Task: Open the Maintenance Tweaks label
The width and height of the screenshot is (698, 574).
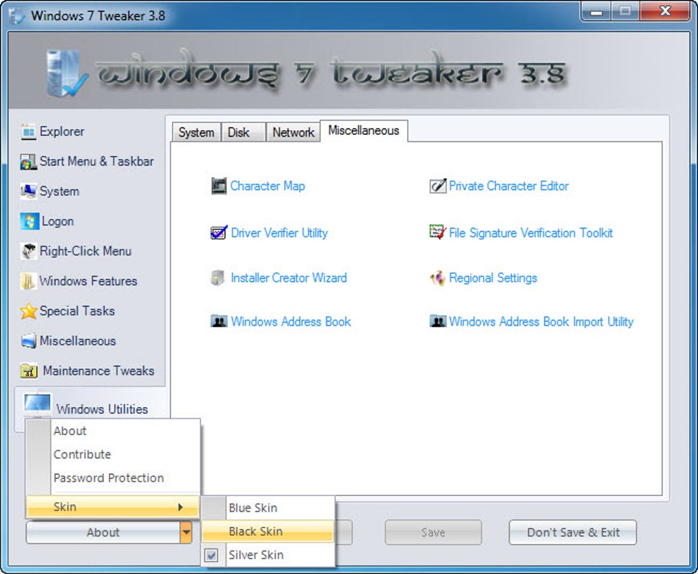Action: [x=99, y=371]
